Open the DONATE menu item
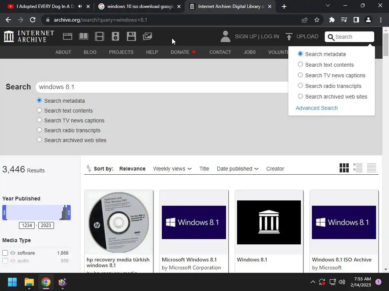The width and height of the screenshot is (389, 291). tap(183, 52)
